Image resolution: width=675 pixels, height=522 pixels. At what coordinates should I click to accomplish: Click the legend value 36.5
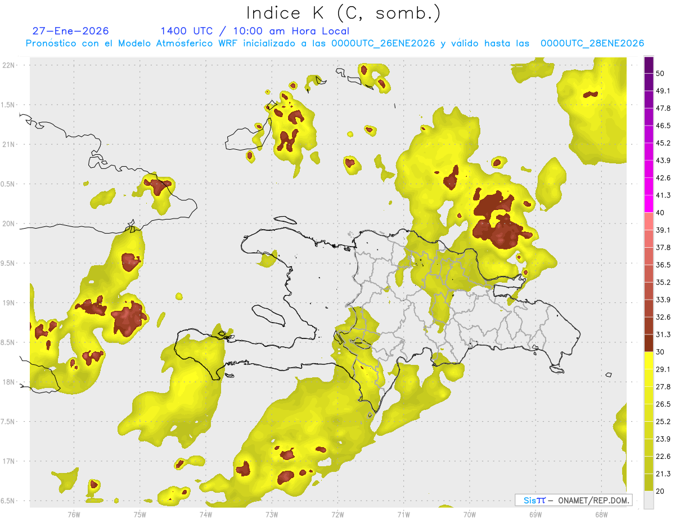[664, 265]
